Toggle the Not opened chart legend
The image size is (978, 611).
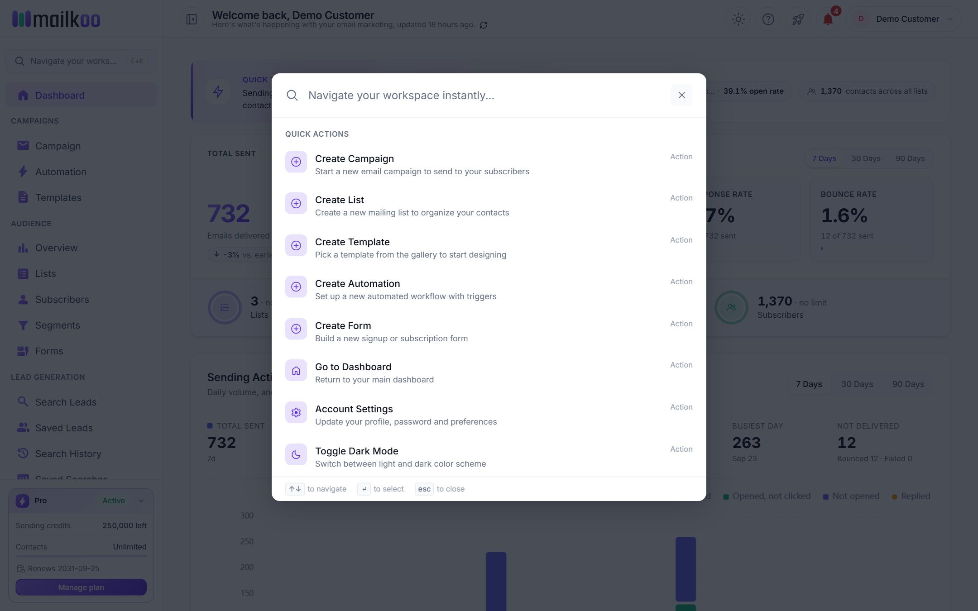[851, 496]
